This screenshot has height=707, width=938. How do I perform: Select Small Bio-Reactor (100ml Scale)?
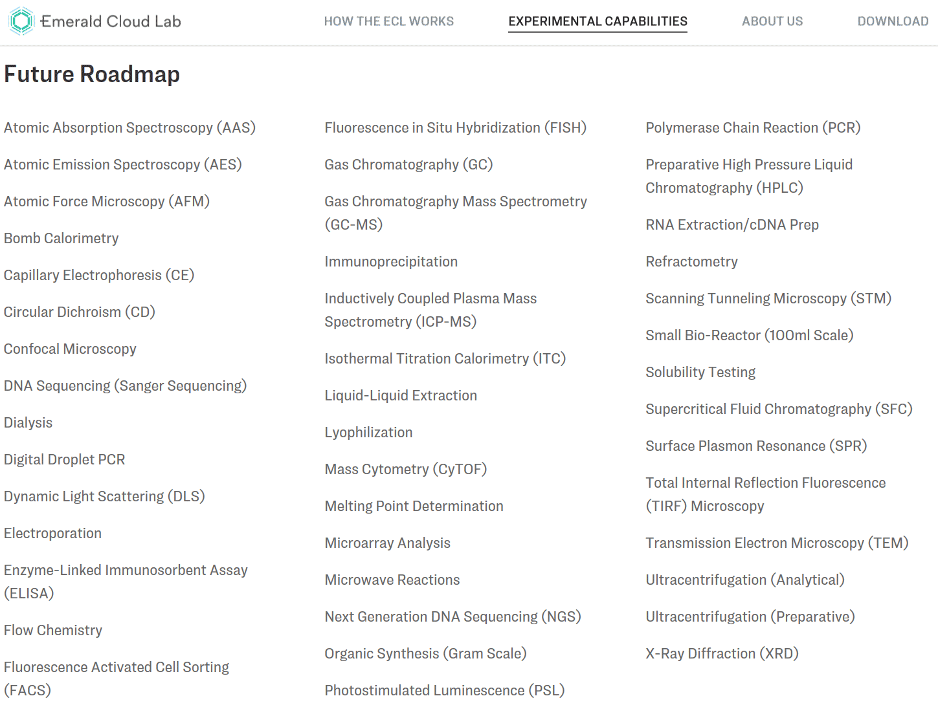point(750,336)
